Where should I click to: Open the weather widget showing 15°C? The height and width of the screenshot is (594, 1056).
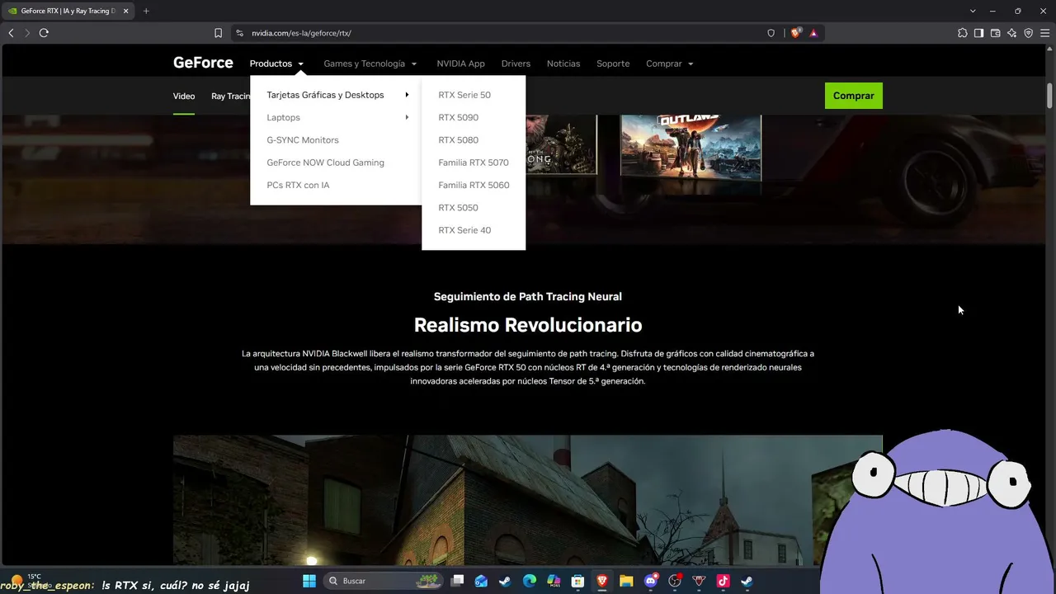tap(25, 581)
